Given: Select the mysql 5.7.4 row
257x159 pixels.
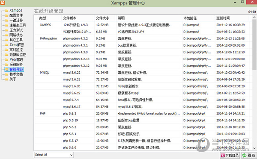Looking at the screenshot, I should (x=143, y=100).
